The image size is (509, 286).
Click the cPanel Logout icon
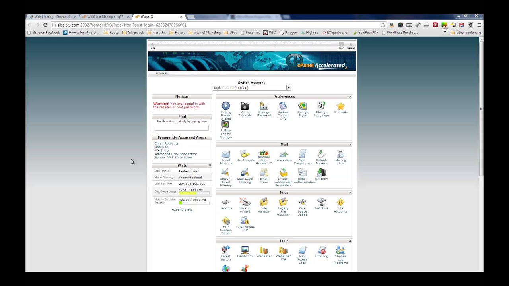[x=351, y=46]
